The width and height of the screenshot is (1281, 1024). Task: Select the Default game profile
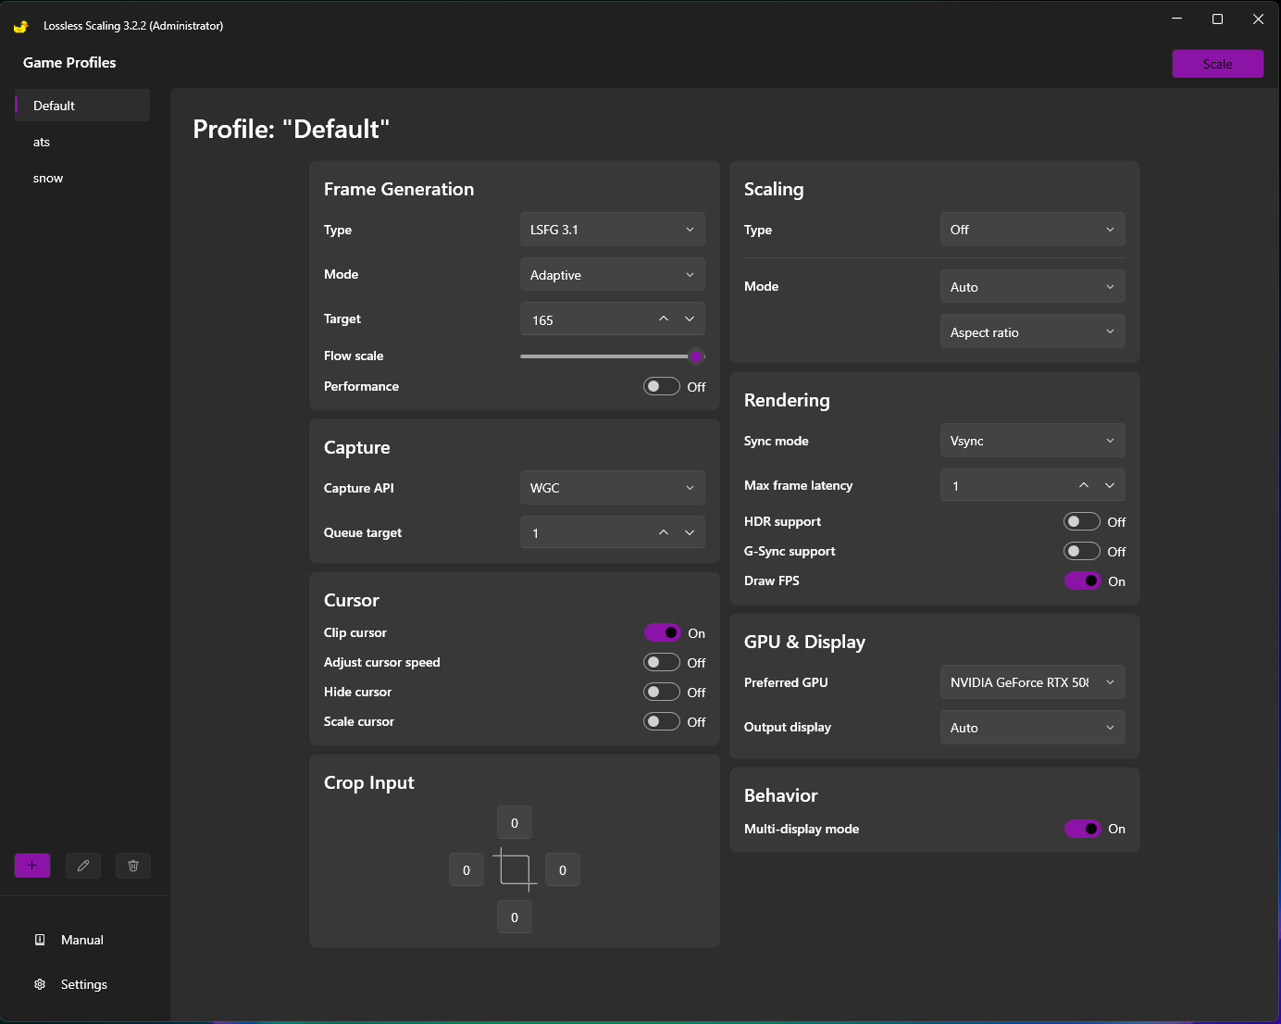point(82,106)
